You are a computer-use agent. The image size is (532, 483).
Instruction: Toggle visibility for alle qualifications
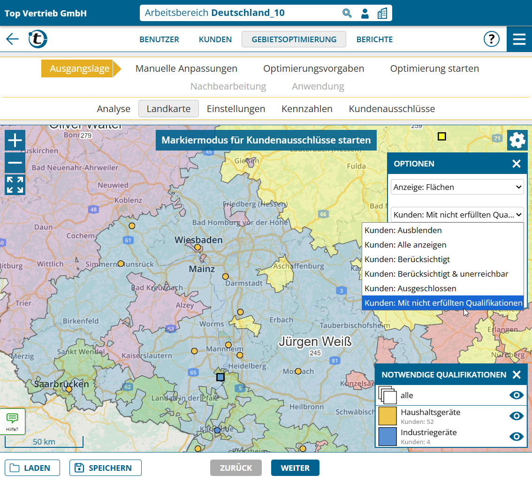[x=516, y=395]
